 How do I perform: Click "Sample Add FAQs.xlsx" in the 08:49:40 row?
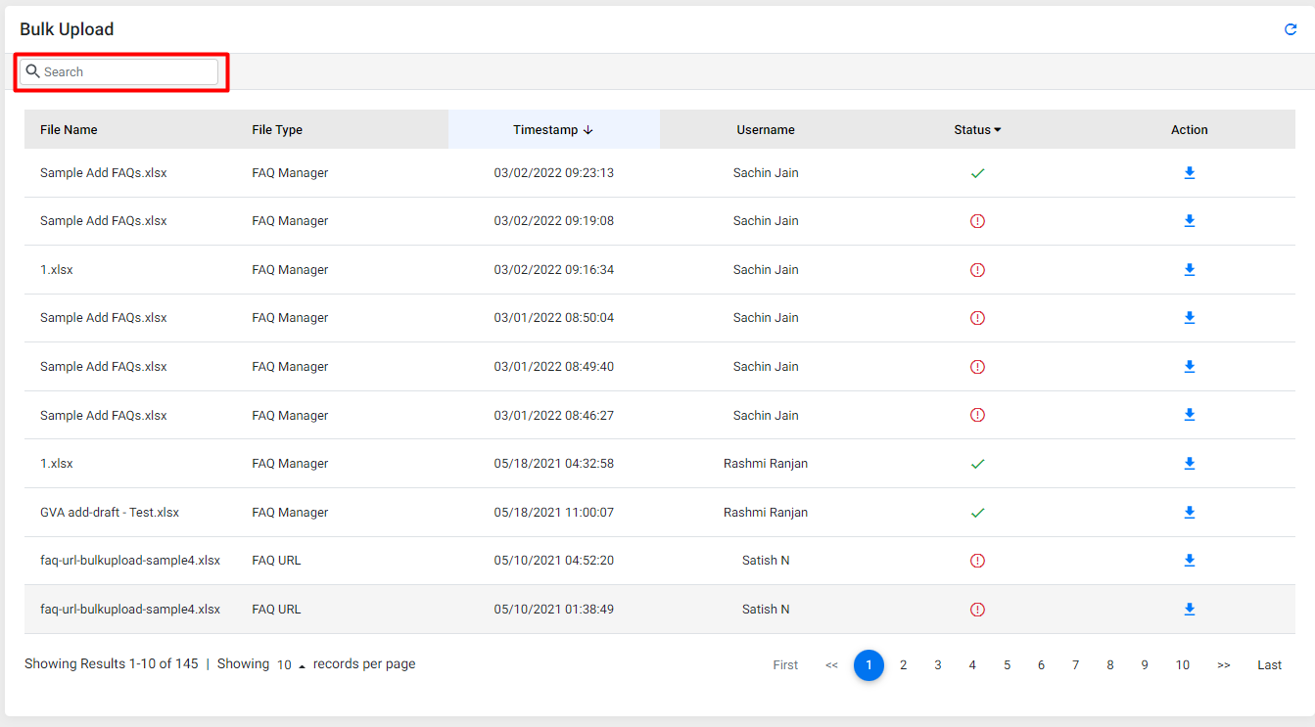(x=104, y=367)
